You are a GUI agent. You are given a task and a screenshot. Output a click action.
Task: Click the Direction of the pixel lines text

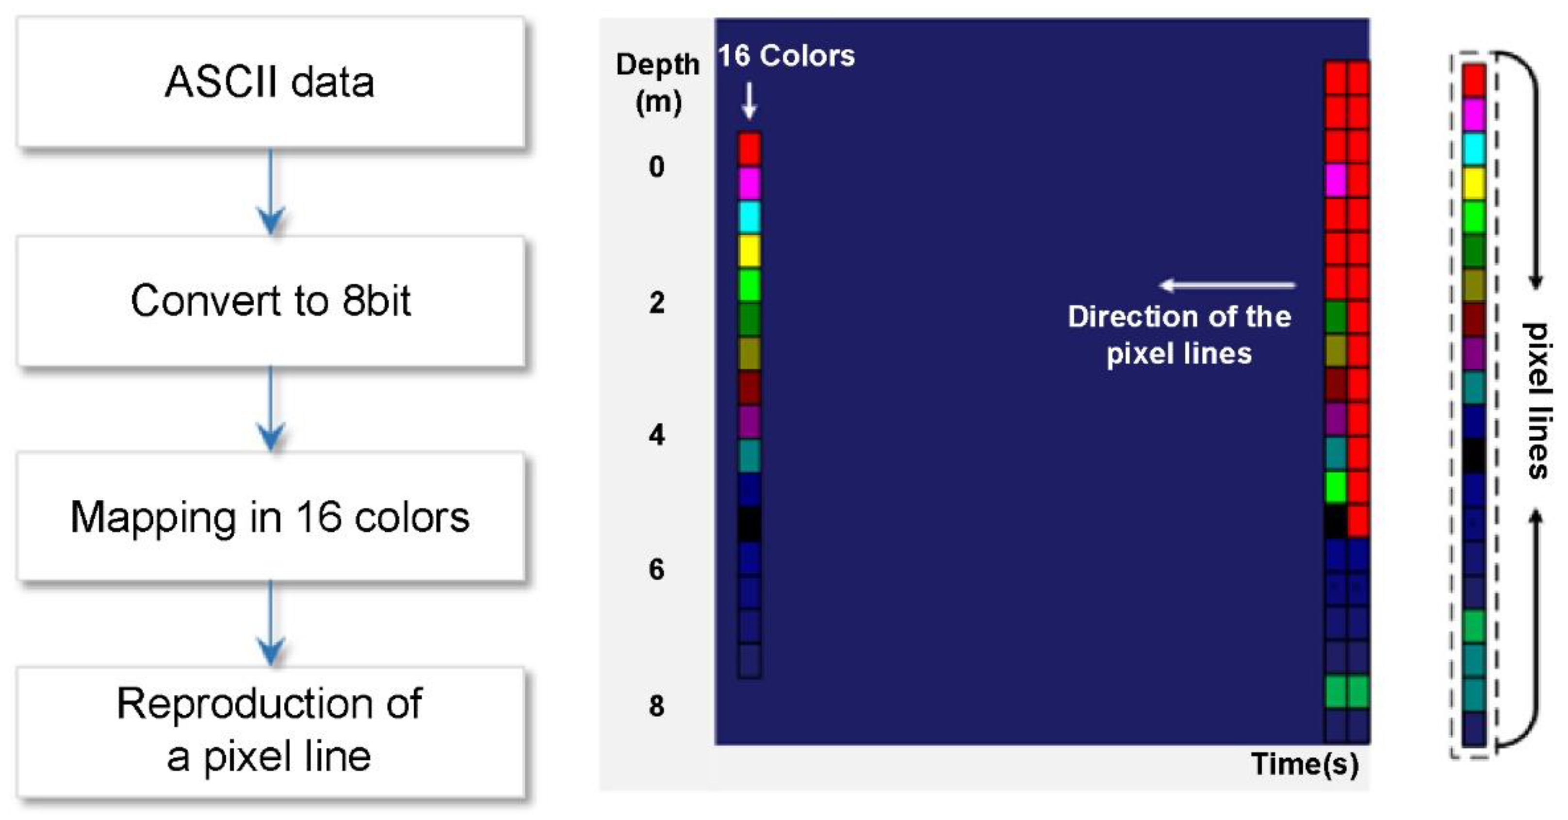point(1179,335)
